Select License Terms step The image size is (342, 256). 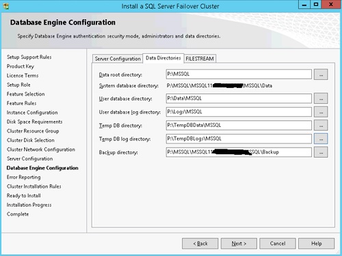pos(23,76)
